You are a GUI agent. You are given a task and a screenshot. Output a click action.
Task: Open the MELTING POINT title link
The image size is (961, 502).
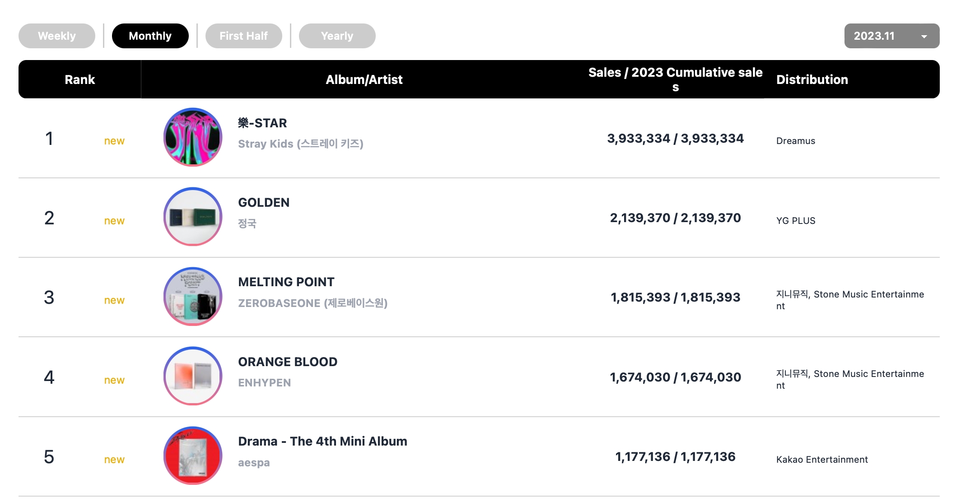coord(286,282)
